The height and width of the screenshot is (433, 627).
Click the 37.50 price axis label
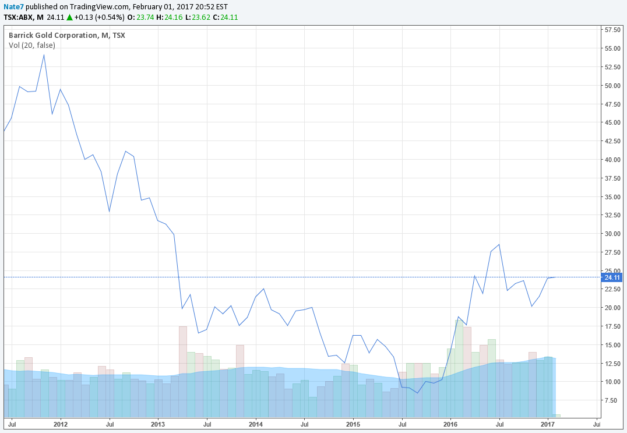point(612,178)
